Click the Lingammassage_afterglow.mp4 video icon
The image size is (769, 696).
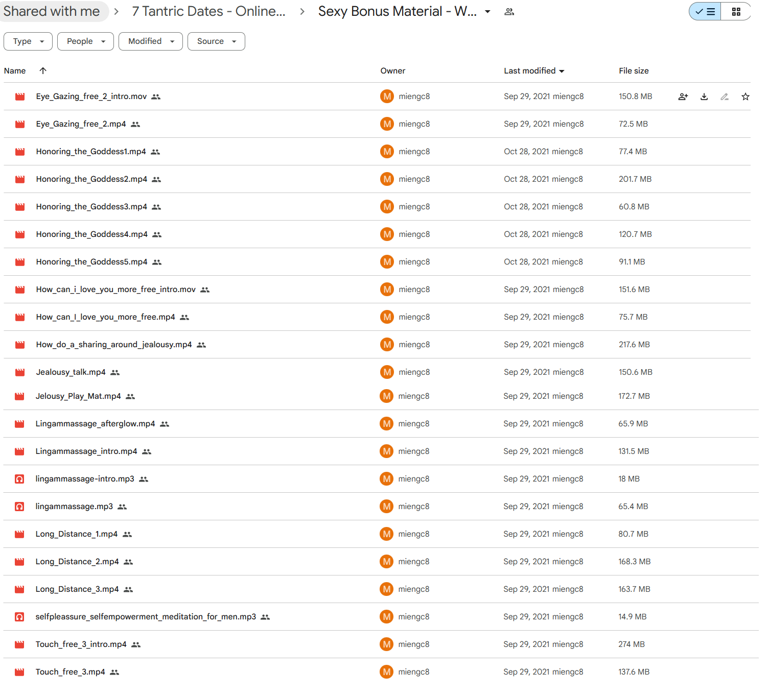coord(19,424)
